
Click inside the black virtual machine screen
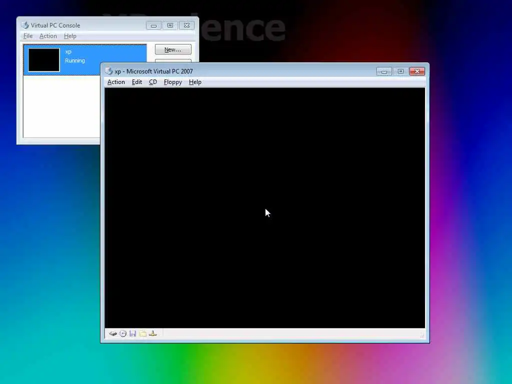[265, 207]
